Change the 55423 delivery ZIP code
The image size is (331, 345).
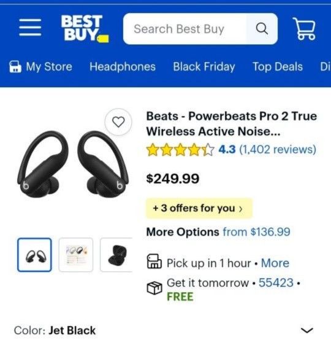click(x=276, y=282)
